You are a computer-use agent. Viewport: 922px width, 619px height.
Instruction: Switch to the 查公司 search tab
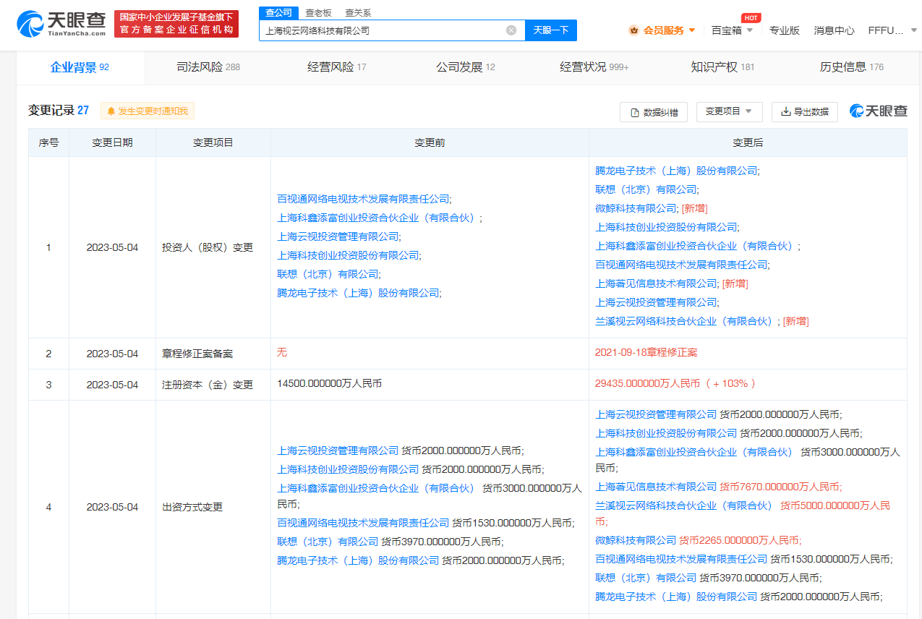click(278, 12)
